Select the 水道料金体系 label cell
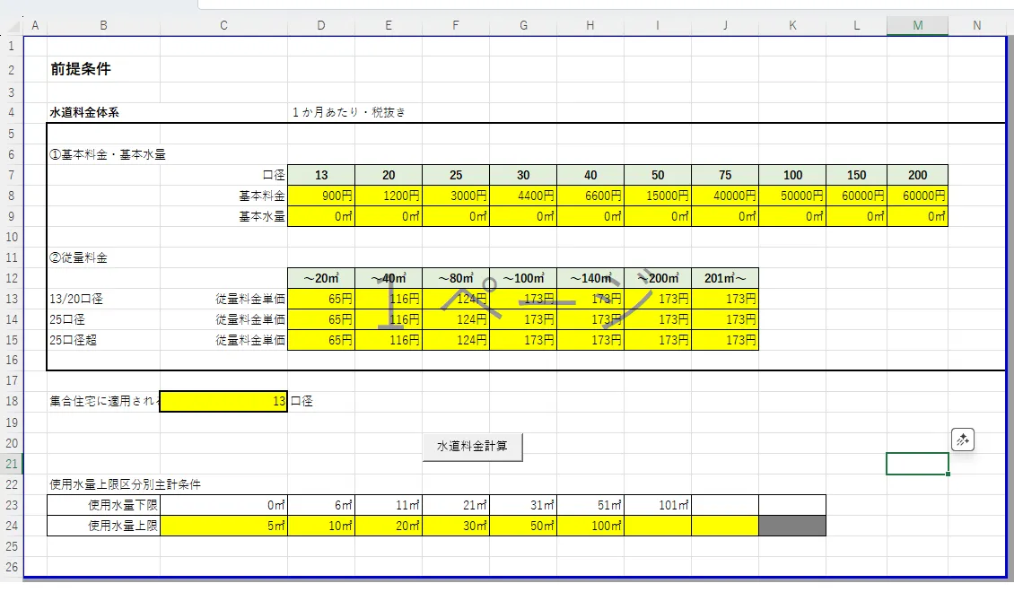The height and width of the screenshot is (592, 1014). tap(84, 112)
